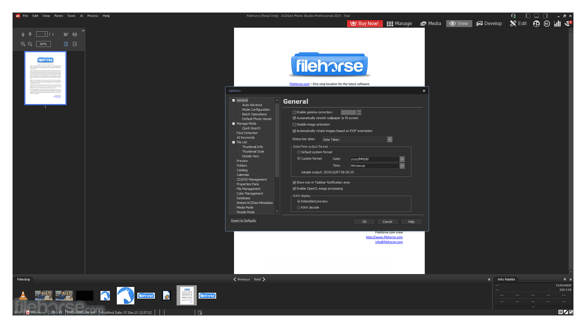Viewport: 586px width, 328px height.
Task: Enable gamma correction checkbox
Action: tap(294, 112)
